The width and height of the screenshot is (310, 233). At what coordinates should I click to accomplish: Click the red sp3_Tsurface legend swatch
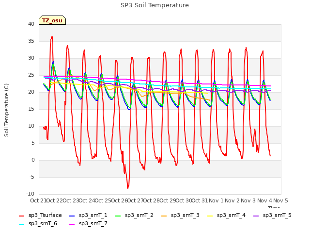pyautogui.click(x=21, y=216)
